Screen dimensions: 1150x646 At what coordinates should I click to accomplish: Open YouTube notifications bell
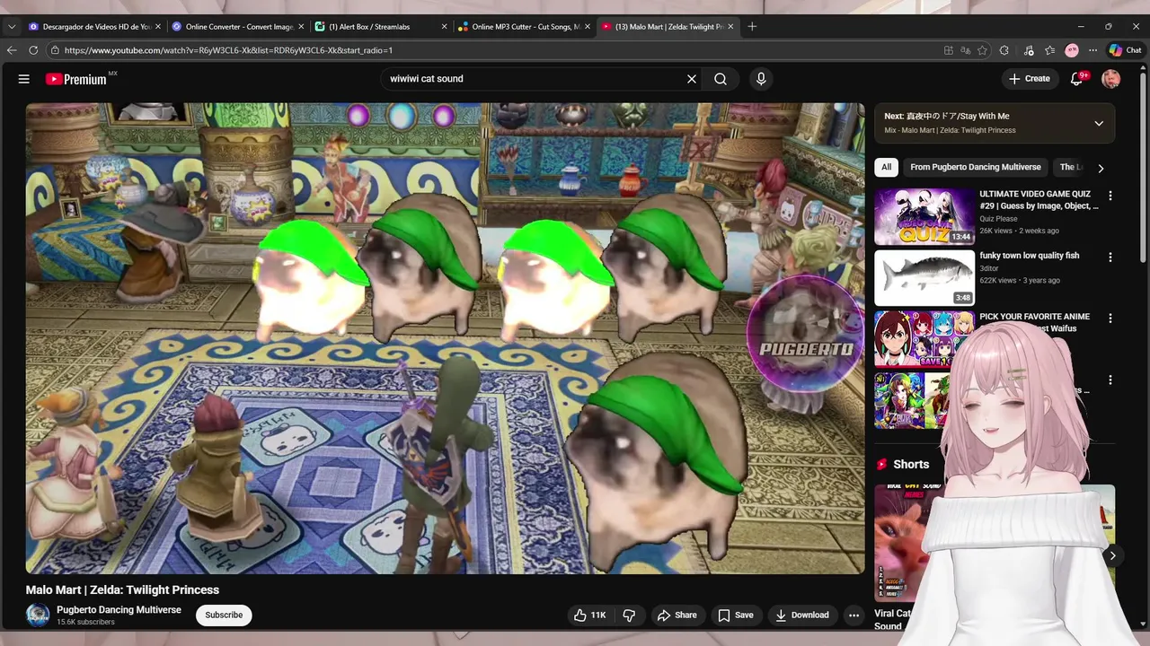(1076, 79)
